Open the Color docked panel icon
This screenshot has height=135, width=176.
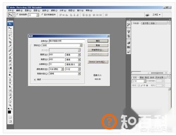[x=128, y=43]
